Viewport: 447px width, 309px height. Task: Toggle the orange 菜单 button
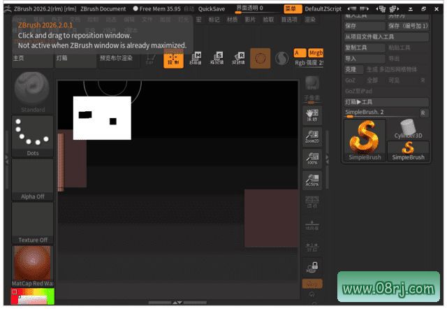(x=293, y=9)
